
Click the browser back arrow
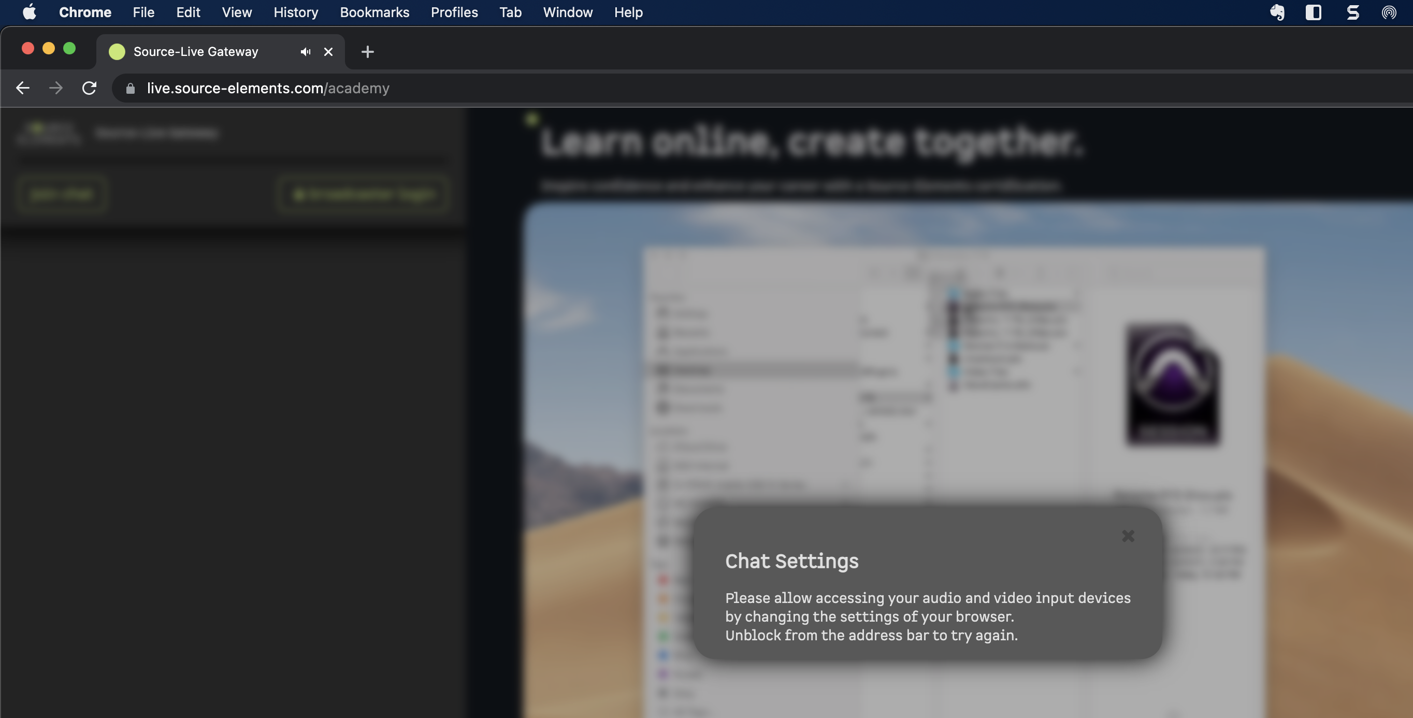(x=22, y=88)
